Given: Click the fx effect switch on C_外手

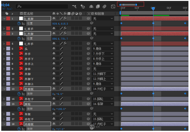Looking at the screenshot, I should (x=65, y=43).
